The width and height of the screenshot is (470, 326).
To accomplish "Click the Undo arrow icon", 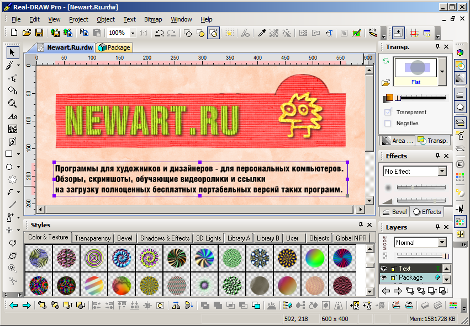I will tap(159, 33).
